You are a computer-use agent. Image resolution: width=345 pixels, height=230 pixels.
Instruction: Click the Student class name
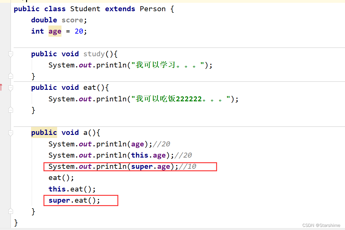pos(85,9)
